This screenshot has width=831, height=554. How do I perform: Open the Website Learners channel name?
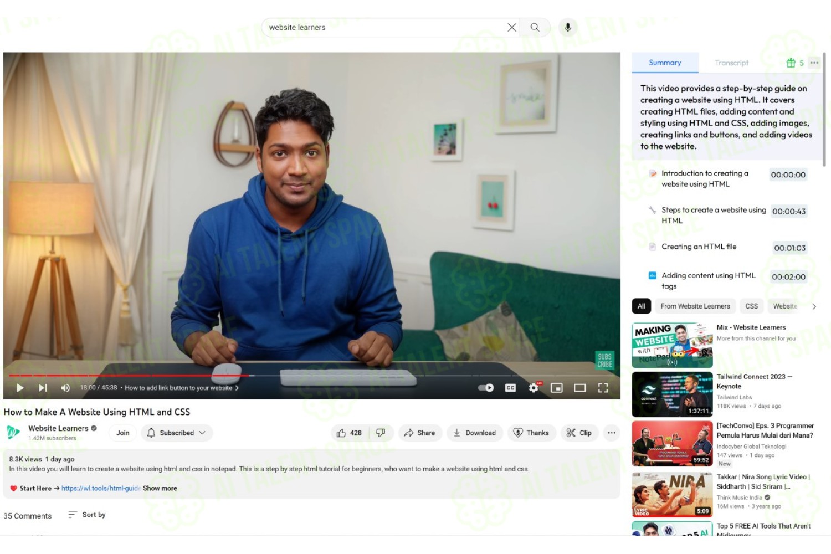[x=58, y=428]
